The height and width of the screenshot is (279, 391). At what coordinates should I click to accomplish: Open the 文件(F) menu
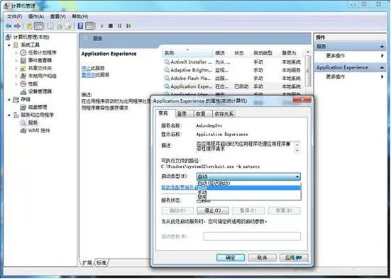(x=14, y=16)
